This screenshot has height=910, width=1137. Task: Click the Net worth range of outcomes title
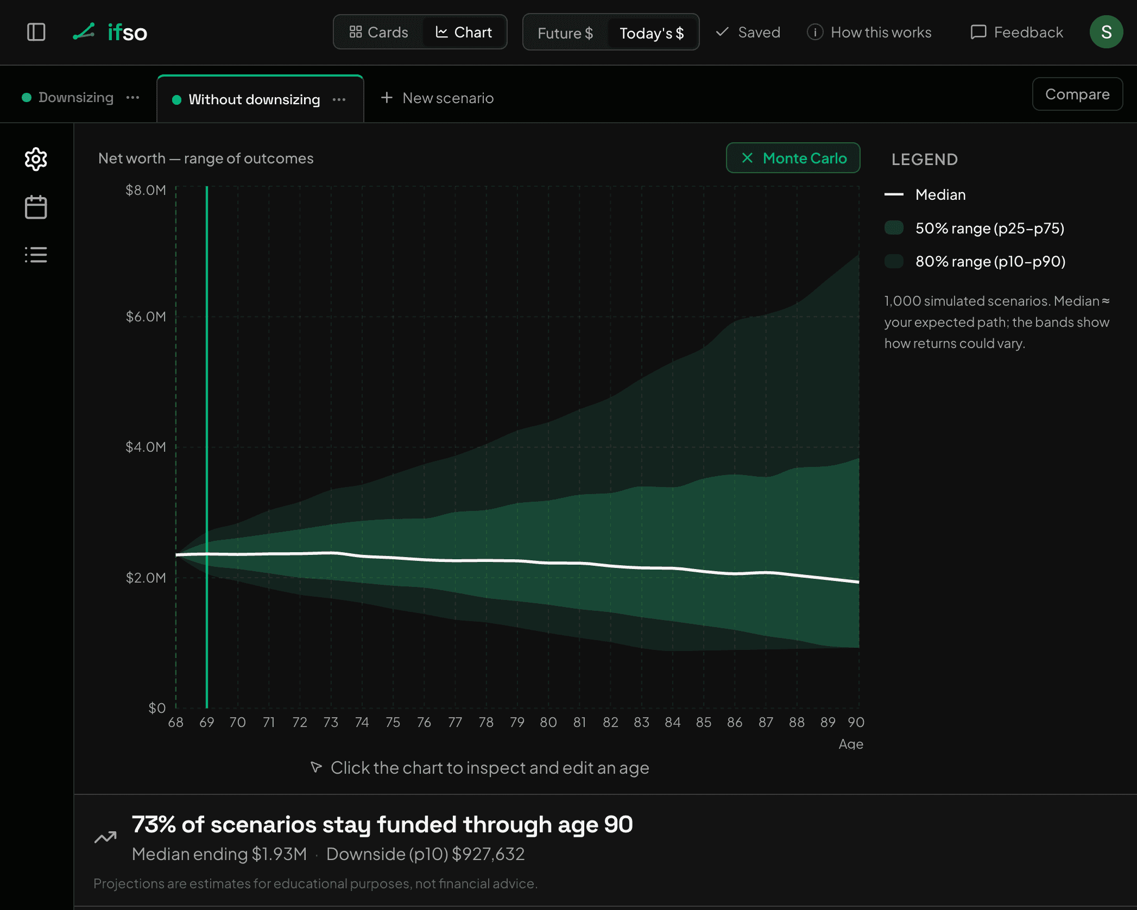point(206,158)
